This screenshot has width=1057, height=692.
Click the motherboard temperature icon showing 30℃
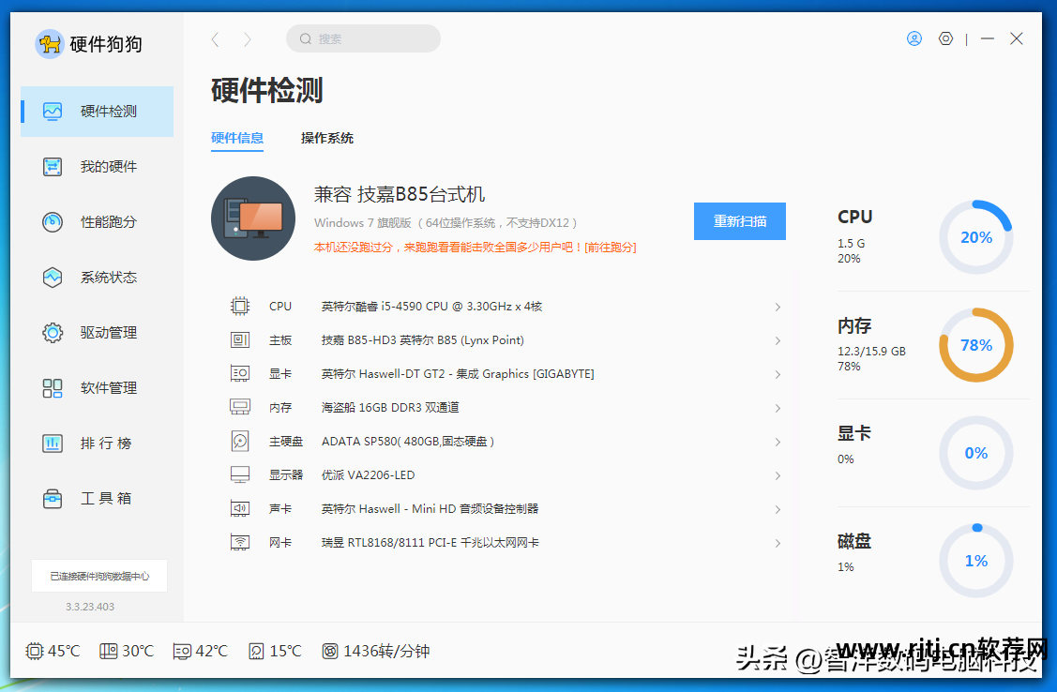(109, 651)
